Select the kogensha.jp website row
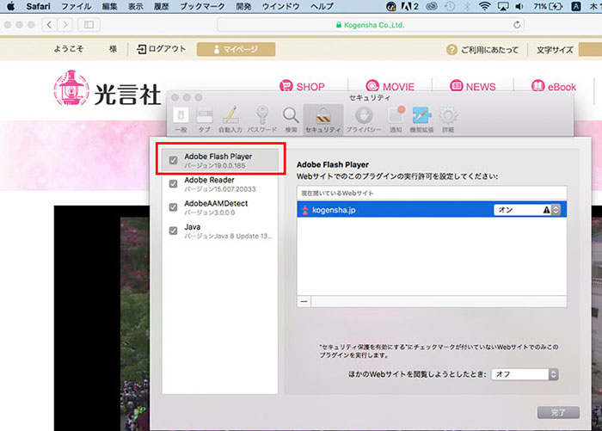 (432, 210)
